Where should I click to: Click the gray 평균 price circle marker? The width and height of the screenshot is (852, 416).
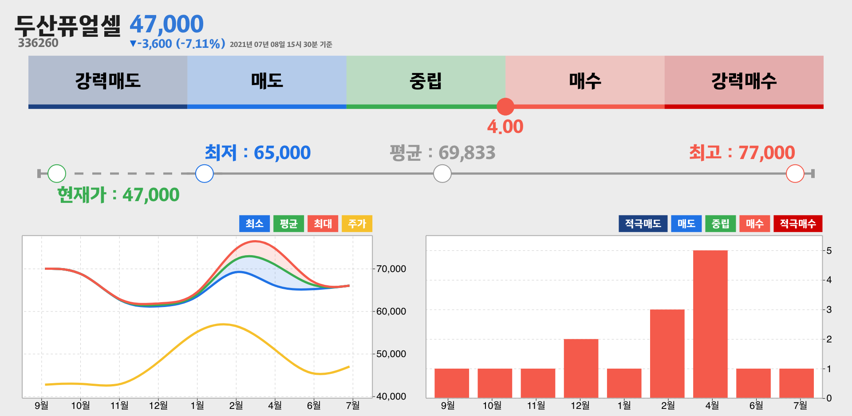(x=442, y=173)
